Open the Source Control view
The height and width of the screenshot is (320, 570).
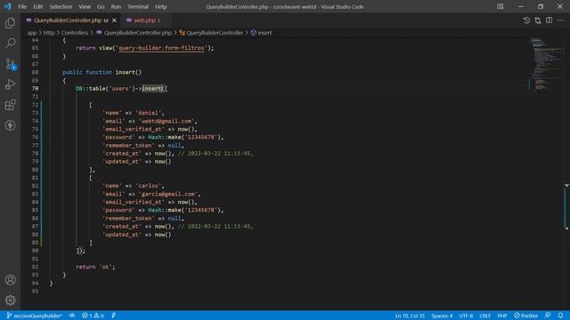(x=10, y=64)
